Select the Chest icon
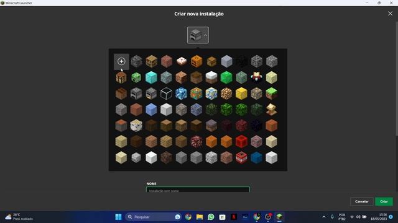The image size is (398, 223). tap(211, 61)
